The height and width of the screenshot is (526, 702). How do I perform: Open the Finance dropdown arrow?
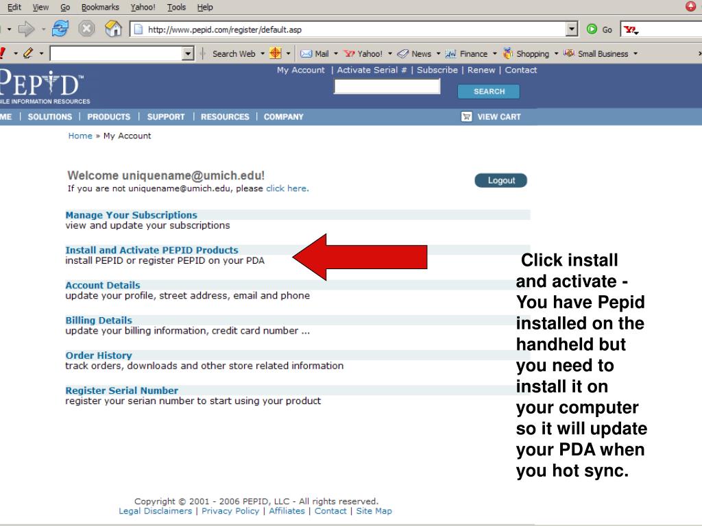(x=495, y=53)
